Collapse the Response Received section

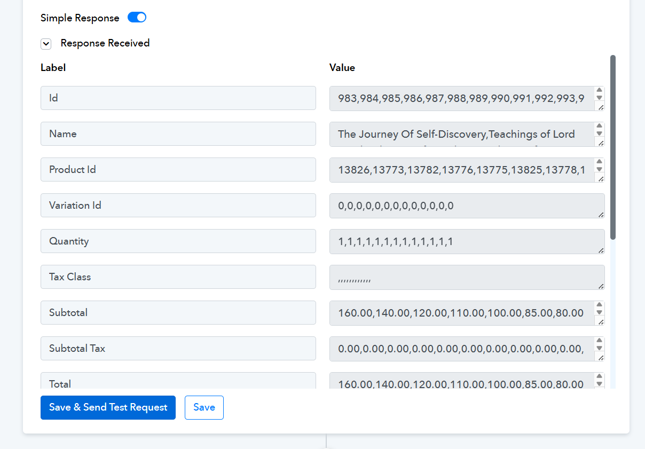click(46, 44)
